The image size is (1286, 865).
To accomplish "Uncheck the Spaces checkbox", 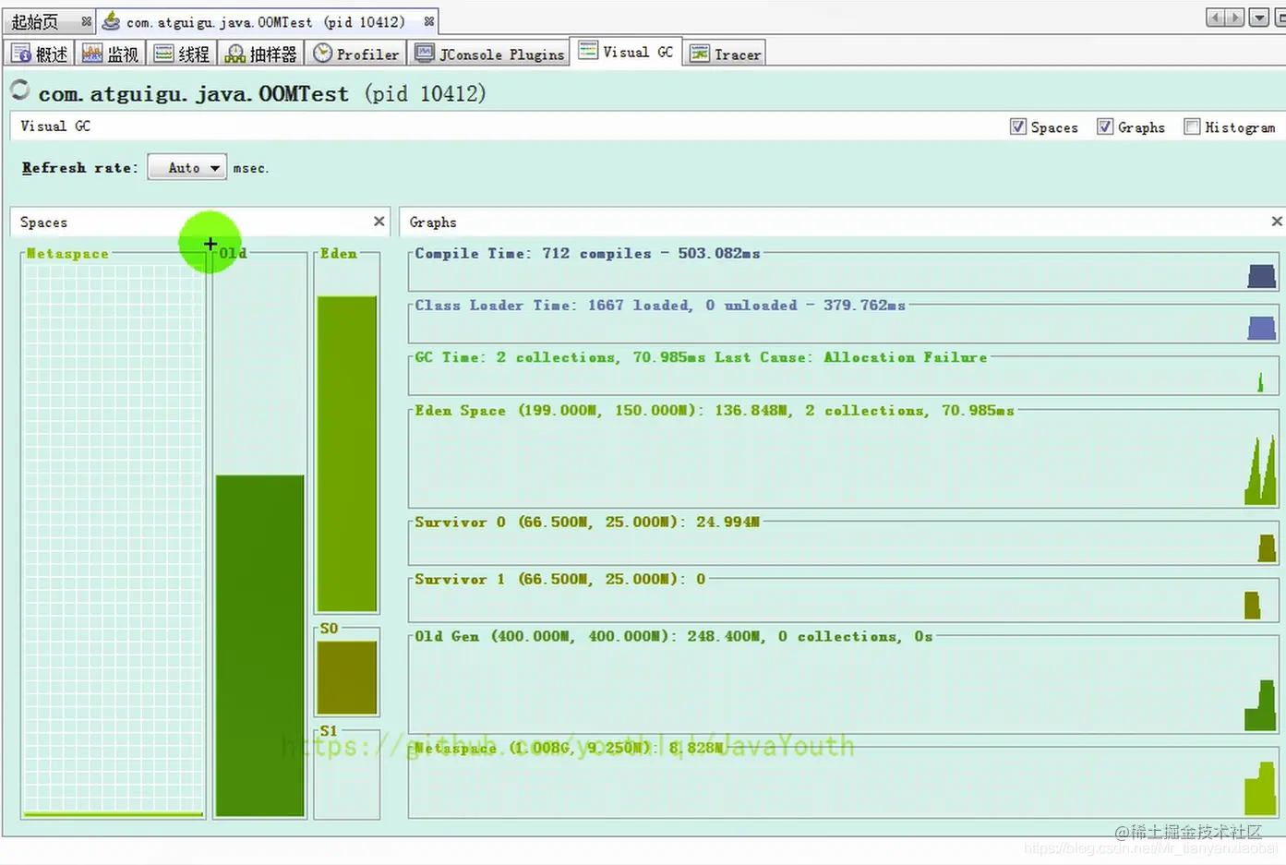I will [1018, 126].
